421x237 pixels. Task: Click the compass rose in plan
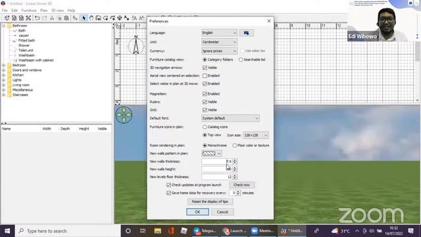(136, 45)
